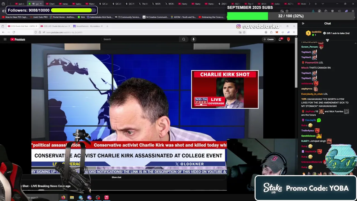Click username RJAEY in chat
Screen dimensions: 357x201
click(x=305, y=141)
